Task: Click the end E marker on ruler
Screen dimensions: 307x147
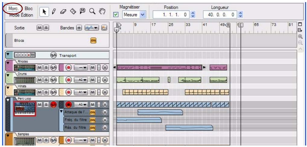Action: pyautogui.click(x=240, y=25)
